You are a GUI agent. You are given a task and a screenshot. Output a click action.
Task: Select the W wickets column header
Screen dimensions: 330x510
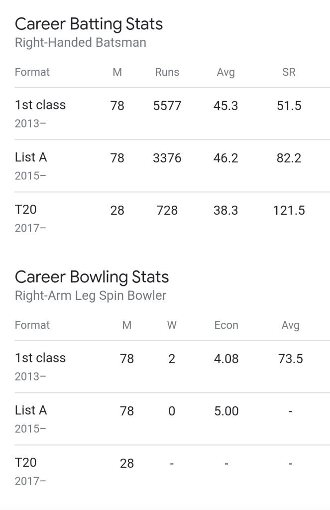172,325
